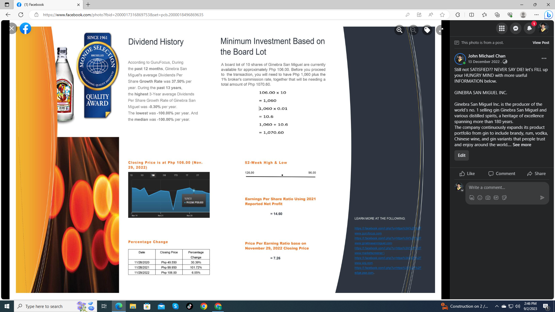Screen dimensions: 555x312
Task: Like the post
Action: [x=467, y=174]
